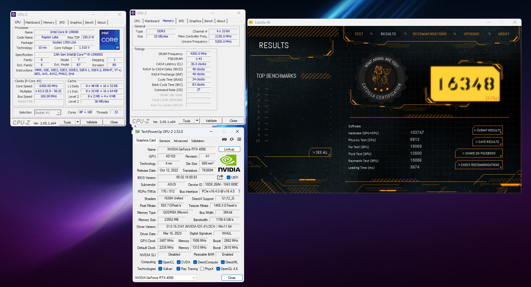Click SEE ALL top benchmarks button
Image resolution: width=531 pixels, height=287 pixels.
(320, 152)
